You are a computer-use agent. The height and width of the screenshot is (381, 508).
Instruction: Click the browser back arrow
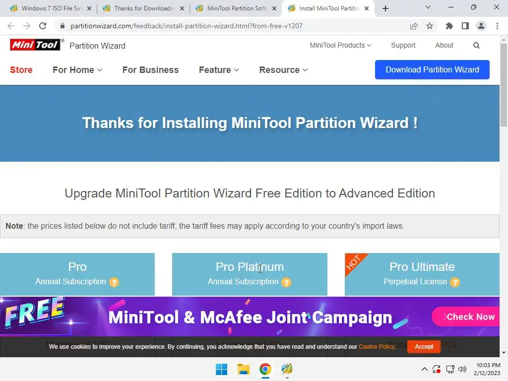pos(11,26)
